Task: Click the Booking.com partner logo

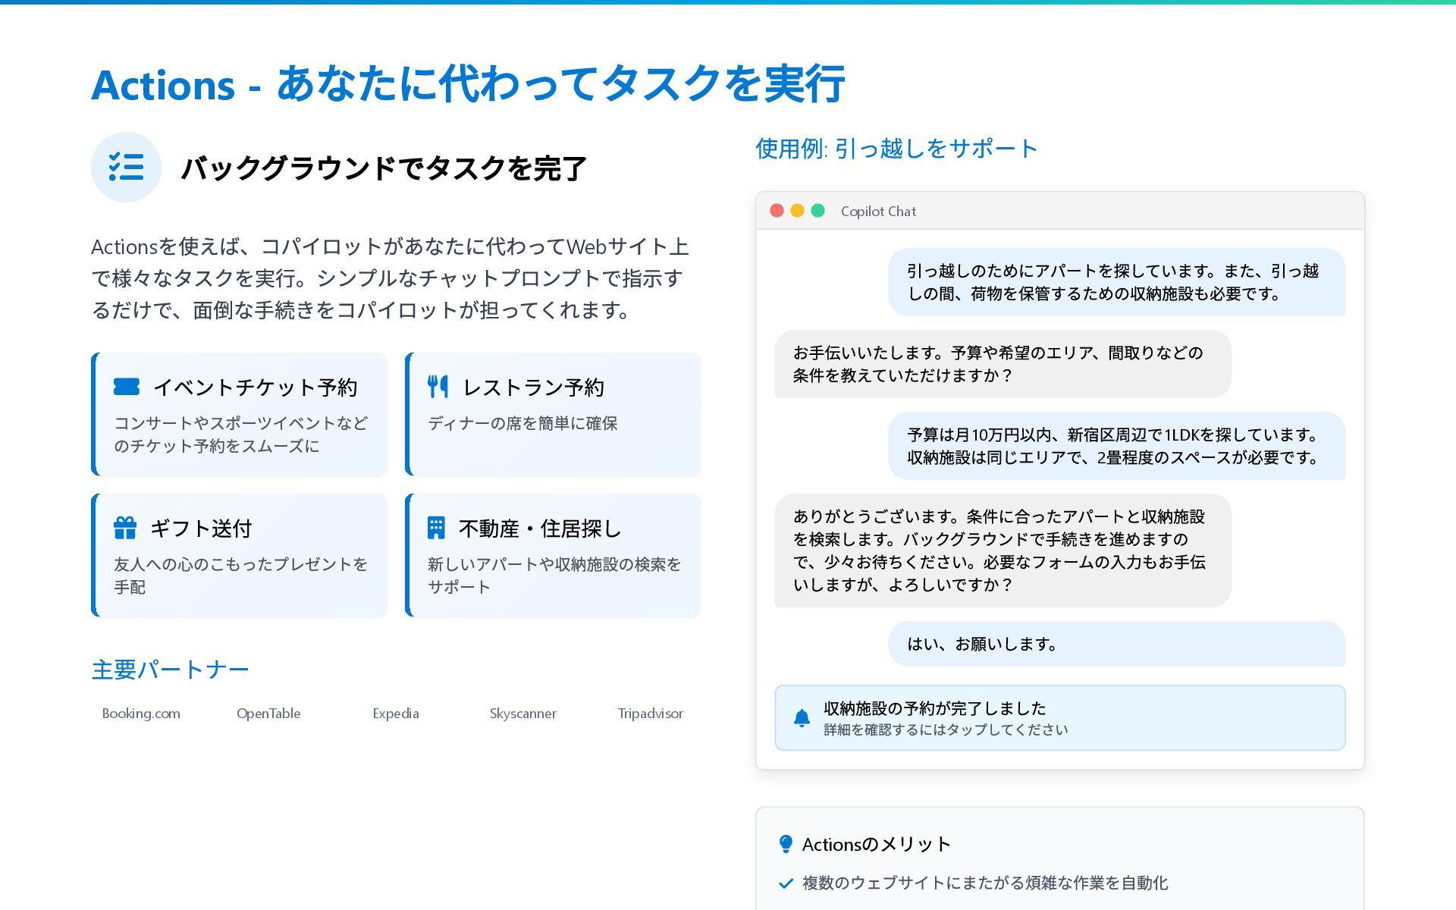Action: (141, 714)
